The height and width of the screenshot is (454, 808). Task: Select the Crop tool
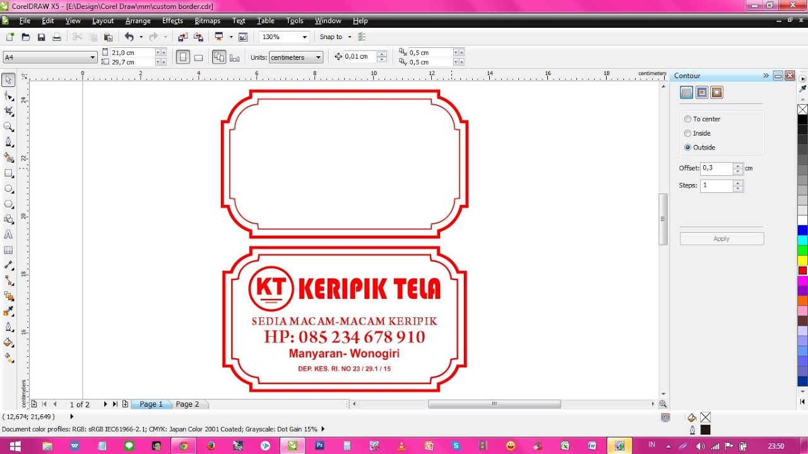point(8,111)
